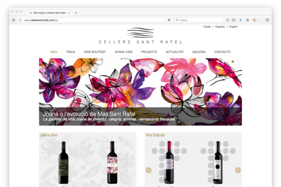Open bookmarks list clipboard icon
This screenshot has width=281, height=187.
(234, 20)
